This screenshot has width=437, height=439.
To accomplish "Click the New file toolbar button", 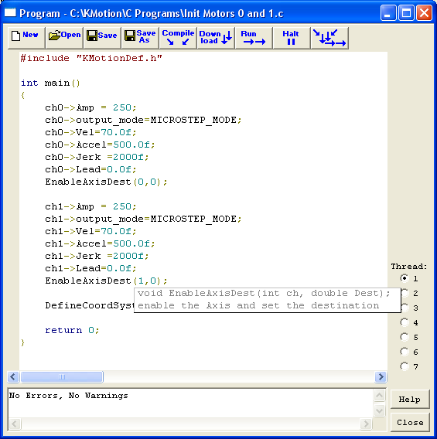I will [26, 38].
